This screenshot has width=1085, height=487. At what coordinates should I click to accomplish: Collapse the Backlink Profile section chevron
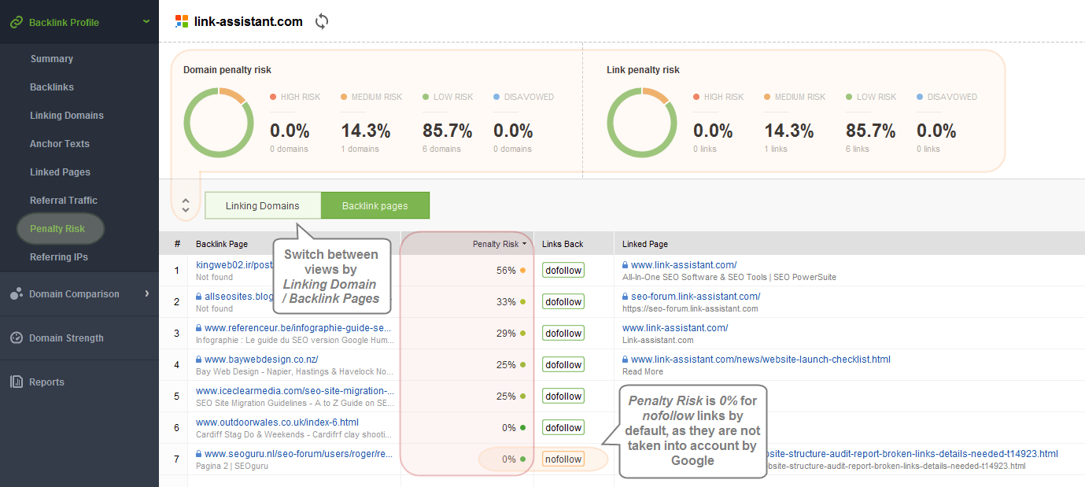click(x=146, y=21)
